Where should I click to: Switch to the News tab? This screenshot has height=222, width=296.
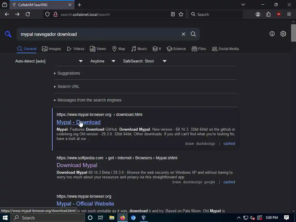coord(98,49)
